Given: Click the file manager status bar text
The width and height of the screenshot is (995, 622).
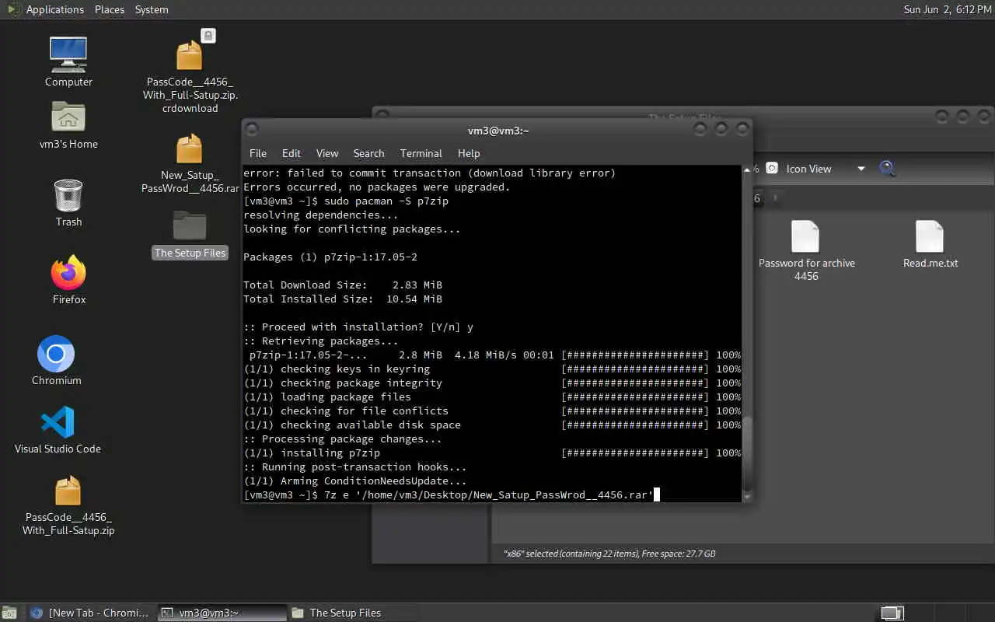Looking at the screenshot, I should 609,554.
